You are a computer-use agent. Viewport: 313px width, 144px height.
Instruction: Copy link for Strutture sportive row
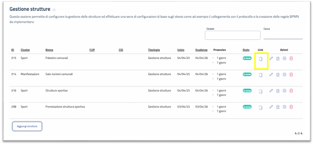pyautogui.click(x=261, y=91)
